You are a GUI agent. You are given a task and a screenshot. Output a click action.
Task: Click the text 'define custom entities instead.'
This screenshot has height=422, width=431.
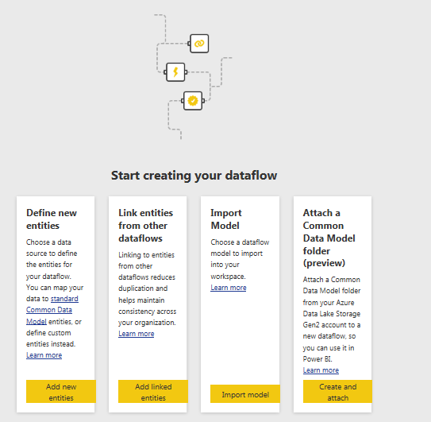[51, 339]
